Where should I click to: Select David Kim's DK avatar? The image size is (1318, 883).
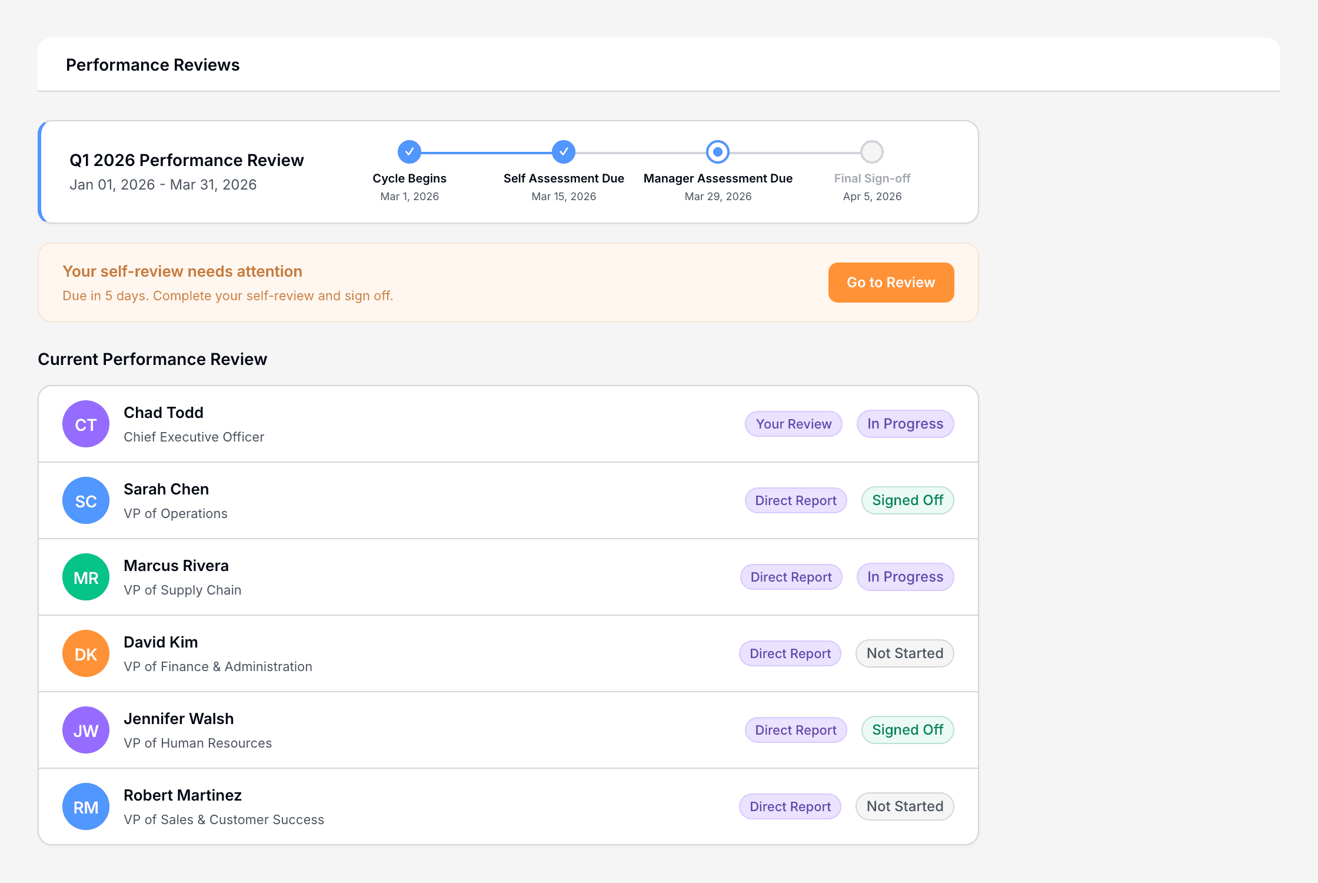[85, 653]
